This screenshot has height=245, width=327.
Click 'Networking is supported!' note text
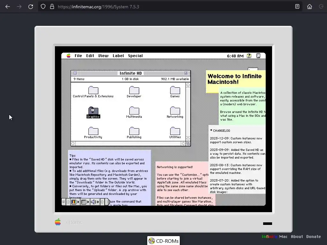tap(175, 167)
